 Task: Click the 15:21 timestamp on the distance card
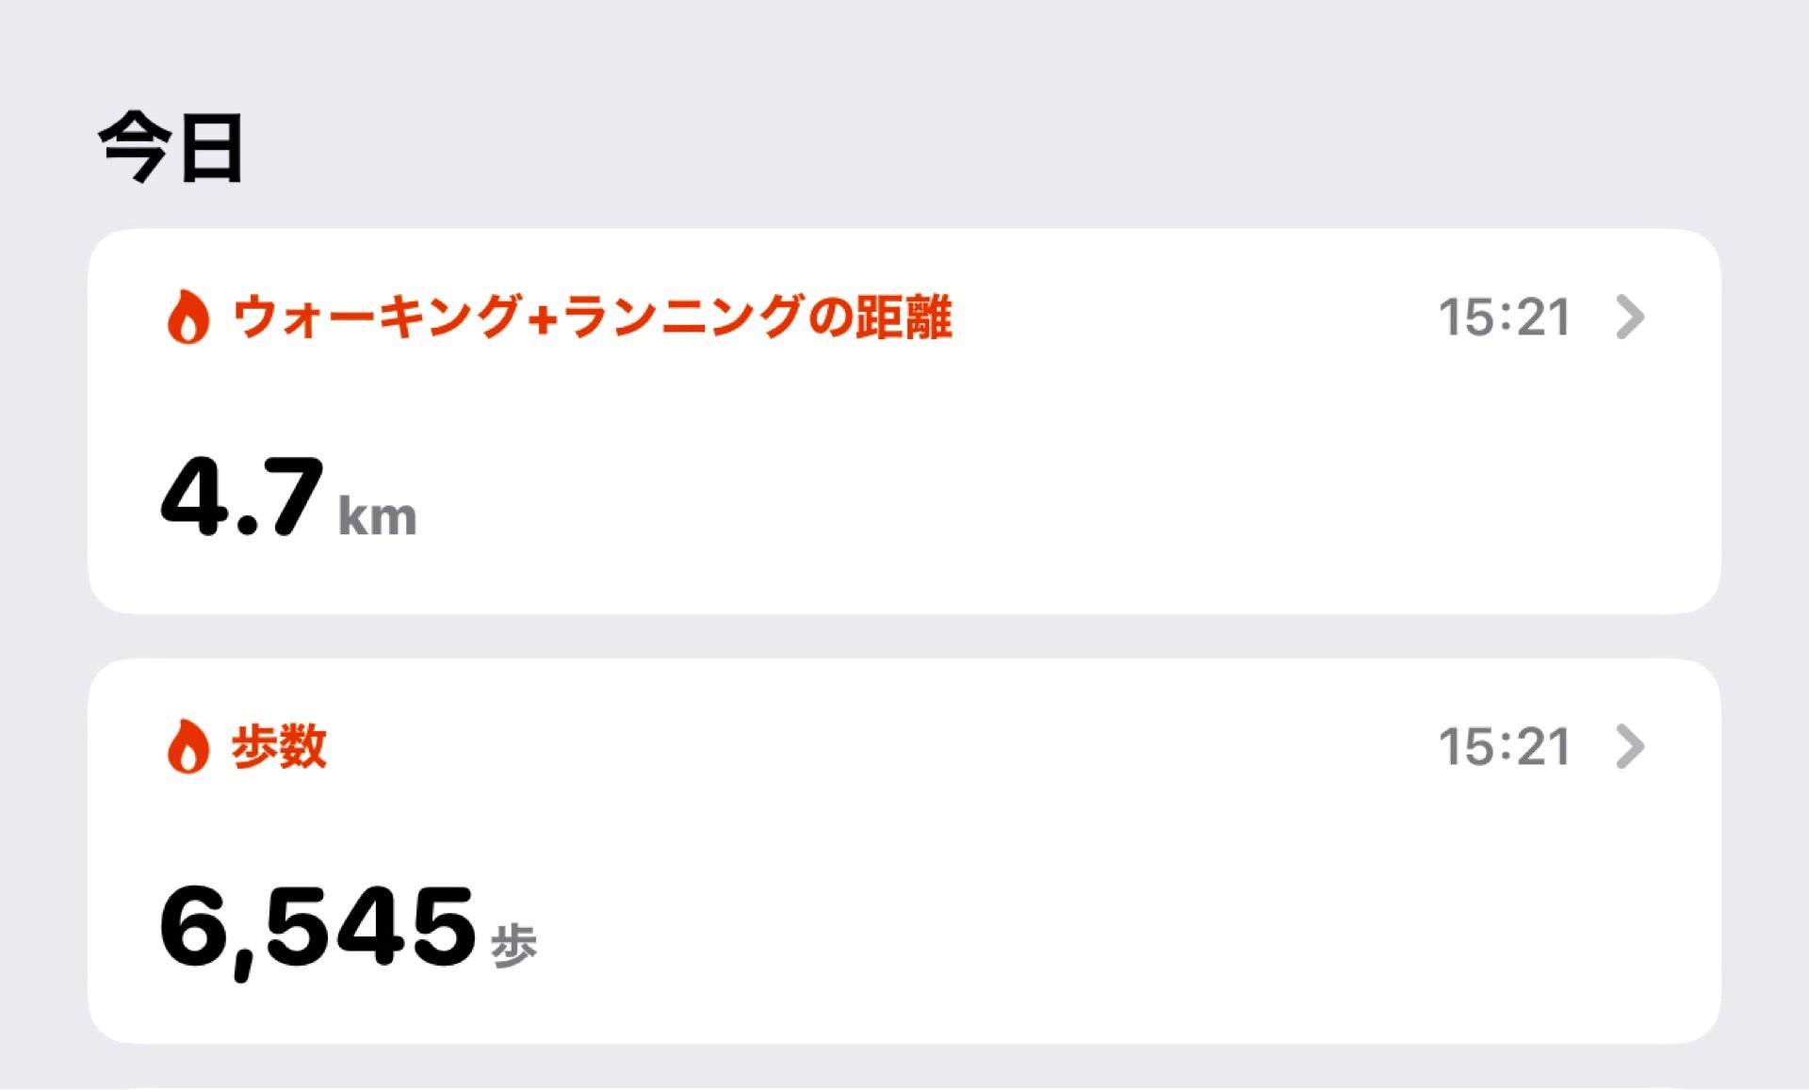point(1505,317)
